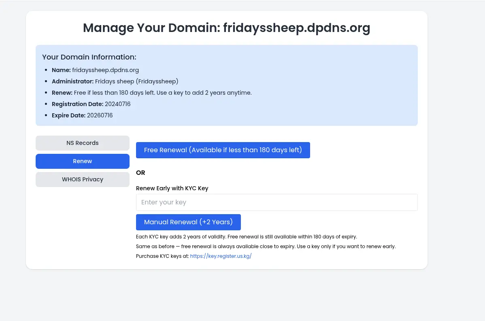This screenshot has height=321, width=485.
Task: Select the Renew policy description line
Action: tap(151, 93)
